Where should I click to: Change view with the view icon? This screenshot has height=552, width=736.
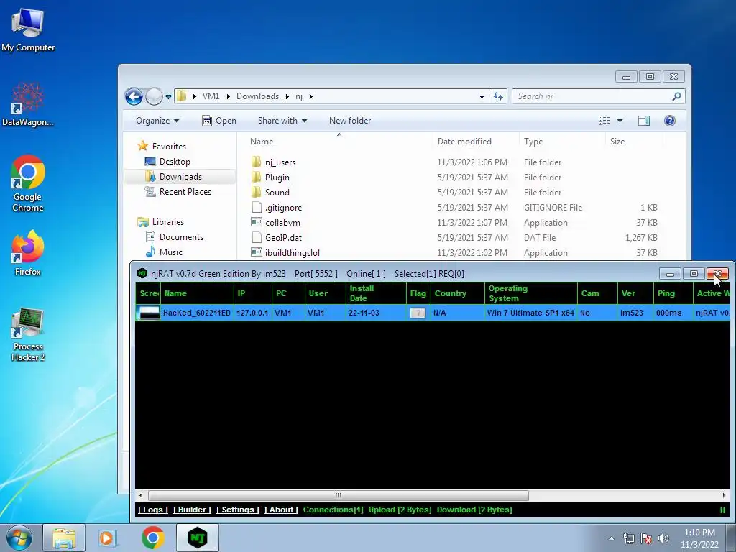pyautogui.click(x=604, y=121)
